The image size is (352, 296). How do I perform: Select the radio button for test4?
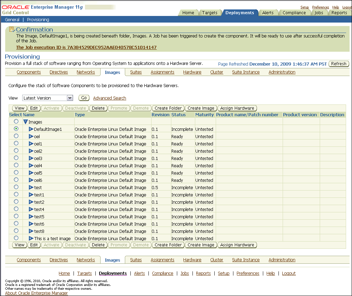(16, 209)
